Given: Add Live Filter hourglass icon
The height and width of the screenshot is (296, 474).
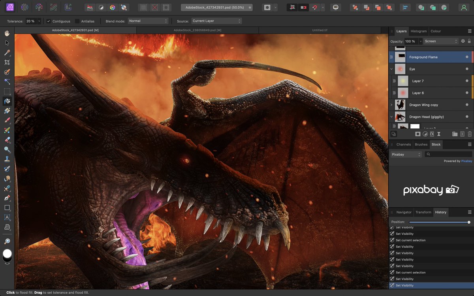Looking at the screenshot, I should [439, 134].
